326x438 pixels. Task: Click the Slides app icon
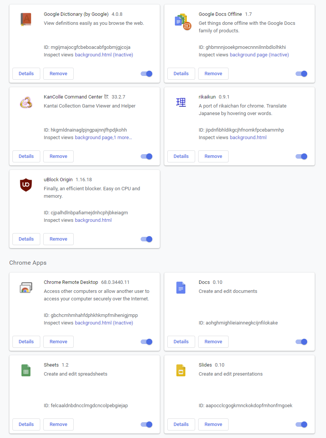tap(181, 370)
